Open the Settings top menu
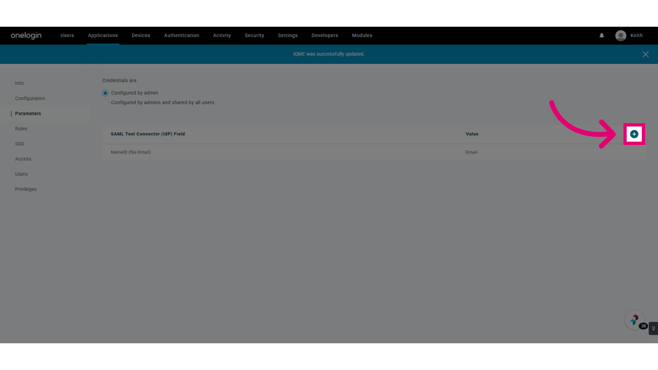Screen dimensions: 658x370 (x=288, y=35)
